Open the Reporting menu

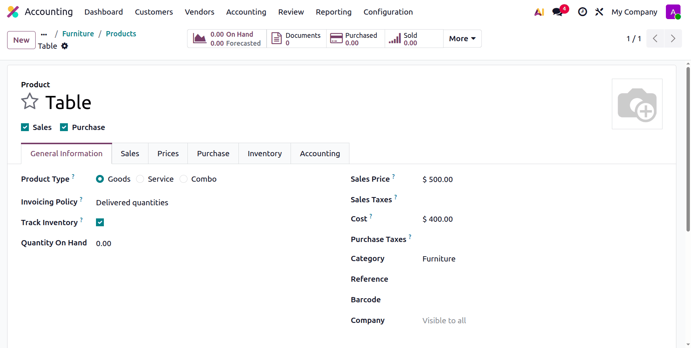[334, 12]
